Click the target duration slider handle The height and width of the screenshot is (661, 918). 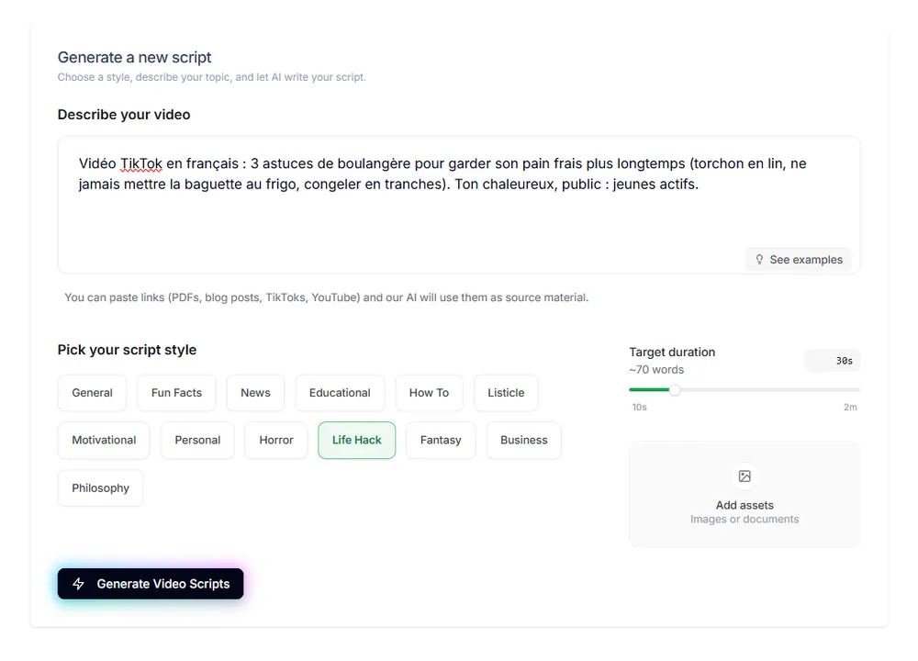click(675, 390)
